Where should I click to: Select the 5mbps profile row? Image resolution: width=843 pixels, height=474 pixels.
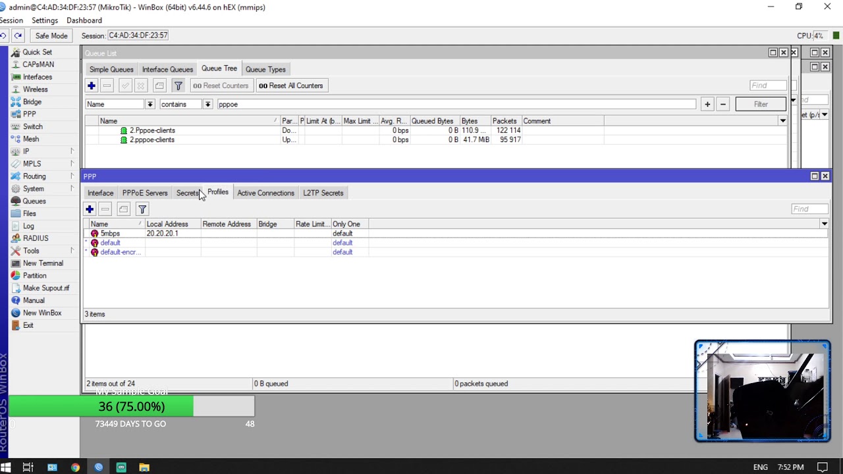coord(456,234)
